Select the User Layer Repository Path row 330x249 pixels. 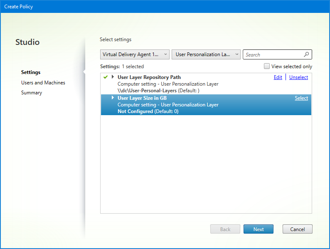tap(187, 84)
